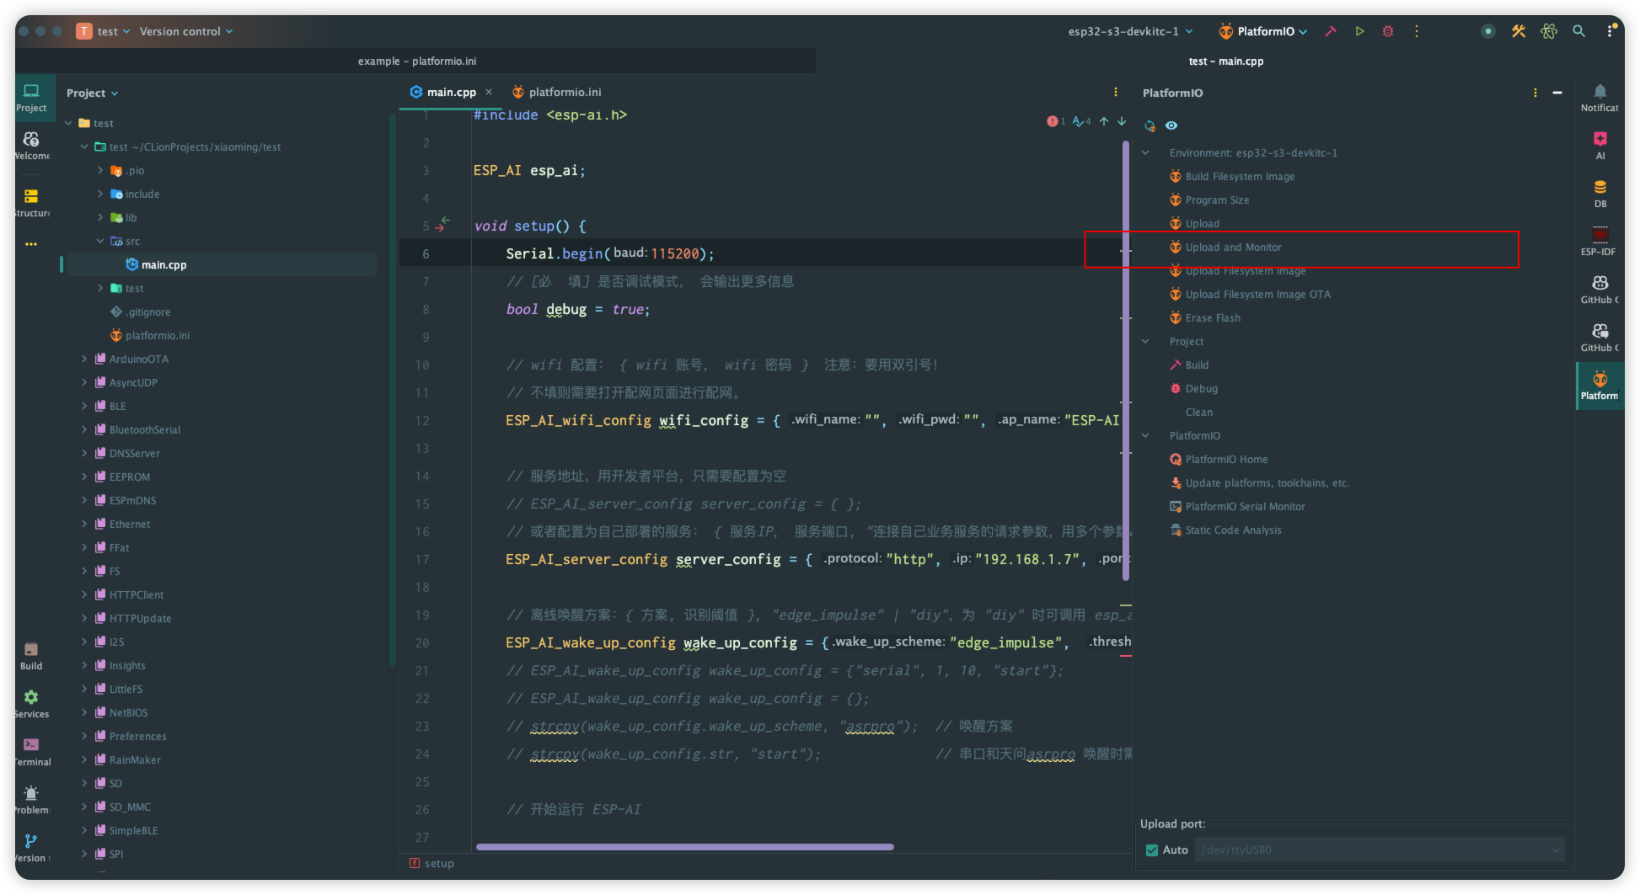Click the Build hammer icon in top toolbar
The width and height of the screenshot is (1640, 895).
(x=1331, y=31)
